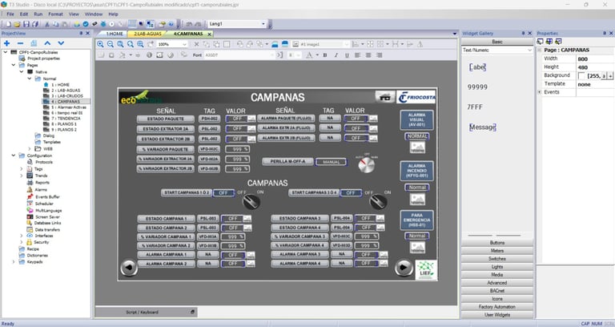The width and height of the screenshot is (615, 327).
Task: Open the Switches widget category
Action: [x=497, y=259]
